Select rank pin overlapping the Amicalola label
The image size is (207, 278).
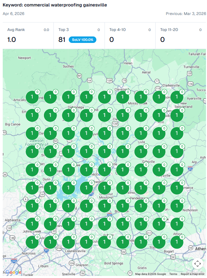pyautogui.click(x=32, y=97)
